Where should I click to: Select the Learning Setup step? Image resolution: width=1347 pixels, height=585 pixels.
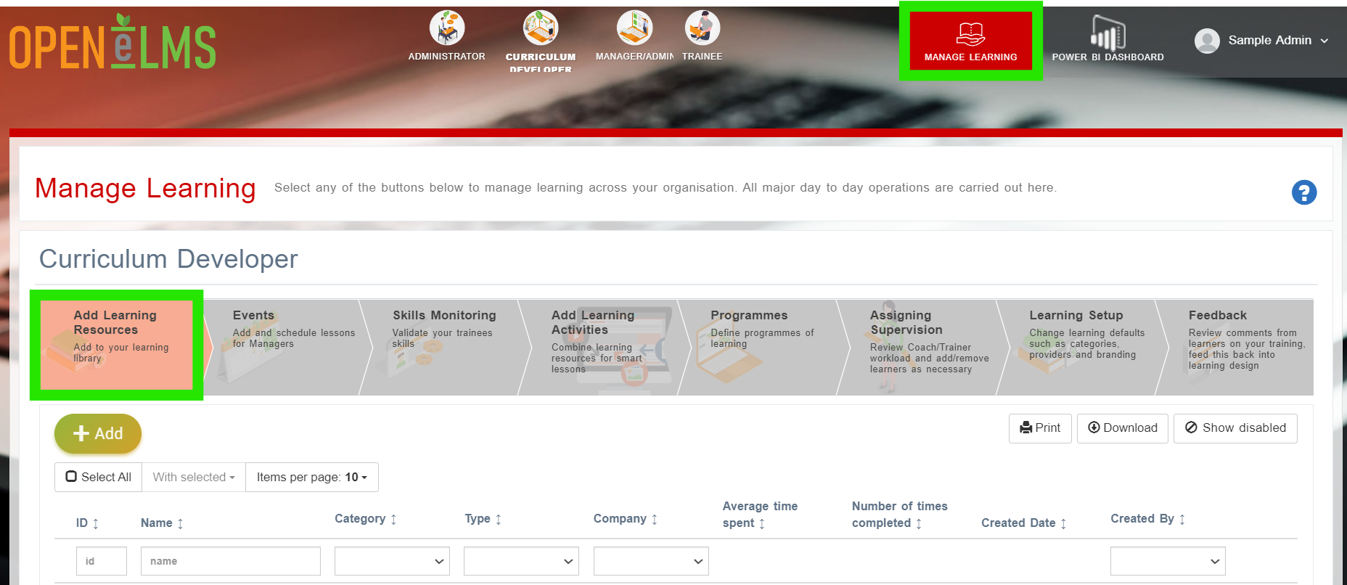[1081, 347]
